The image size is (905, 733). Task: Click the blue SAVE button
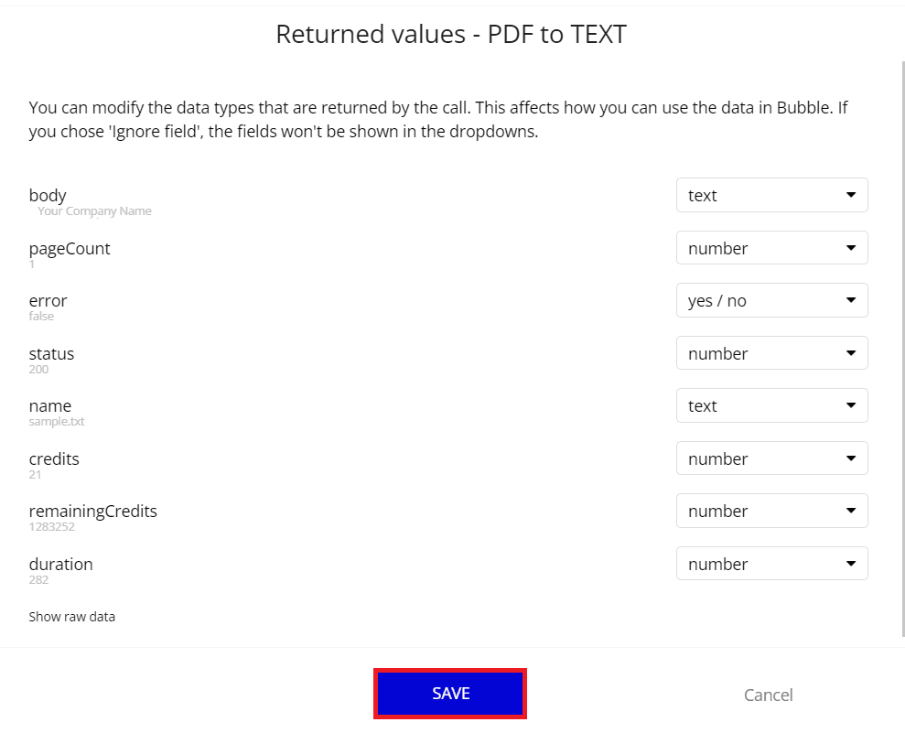pos(450,694)
